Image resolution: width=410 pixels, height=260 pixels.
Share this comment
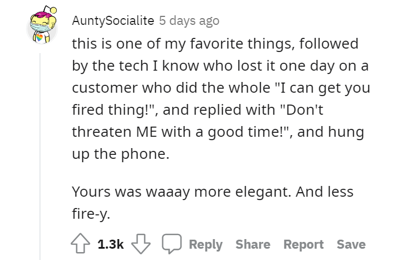253,244
